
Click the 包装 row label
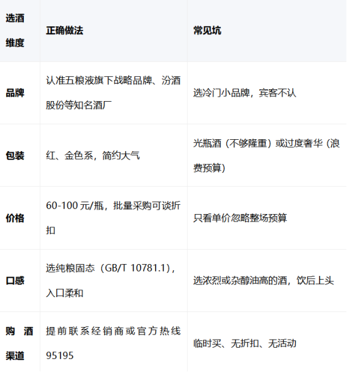[x=15, y=155]
